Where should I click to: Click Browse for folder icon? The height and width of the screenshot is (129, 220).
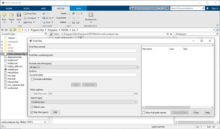tap(14, 30)
